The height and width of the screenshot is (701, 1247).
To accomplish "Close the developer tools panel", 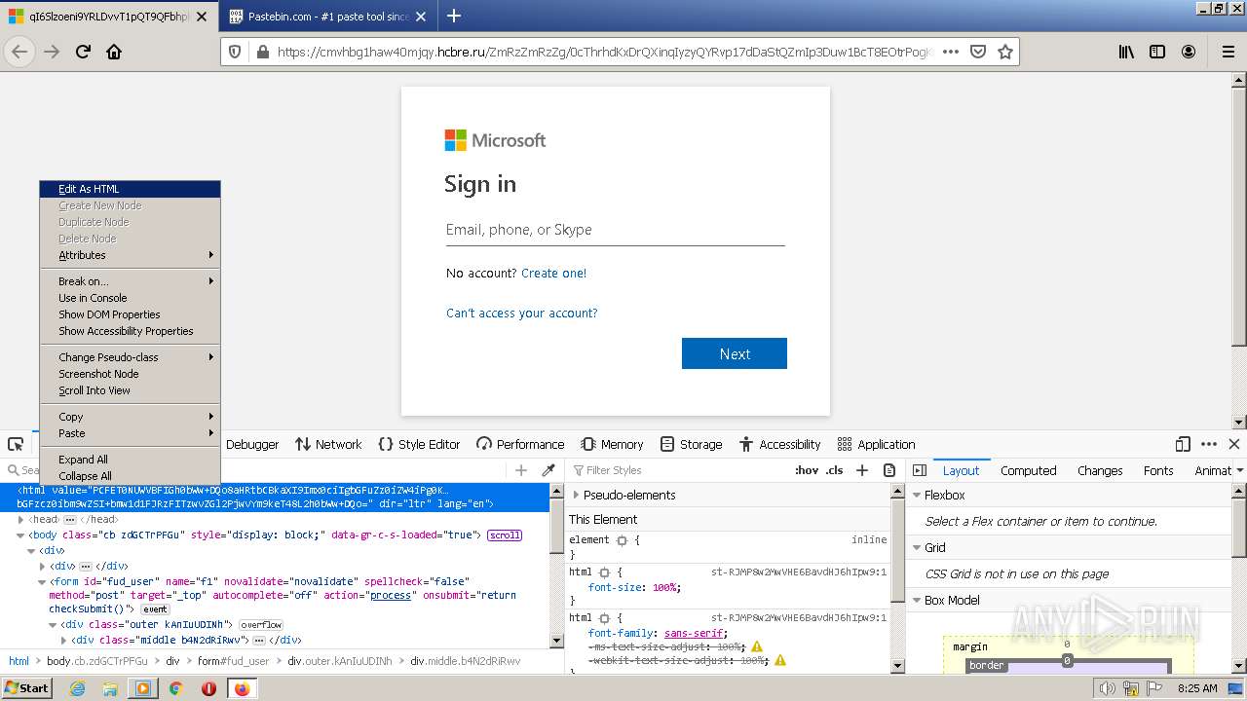I will pos(1234,444).
